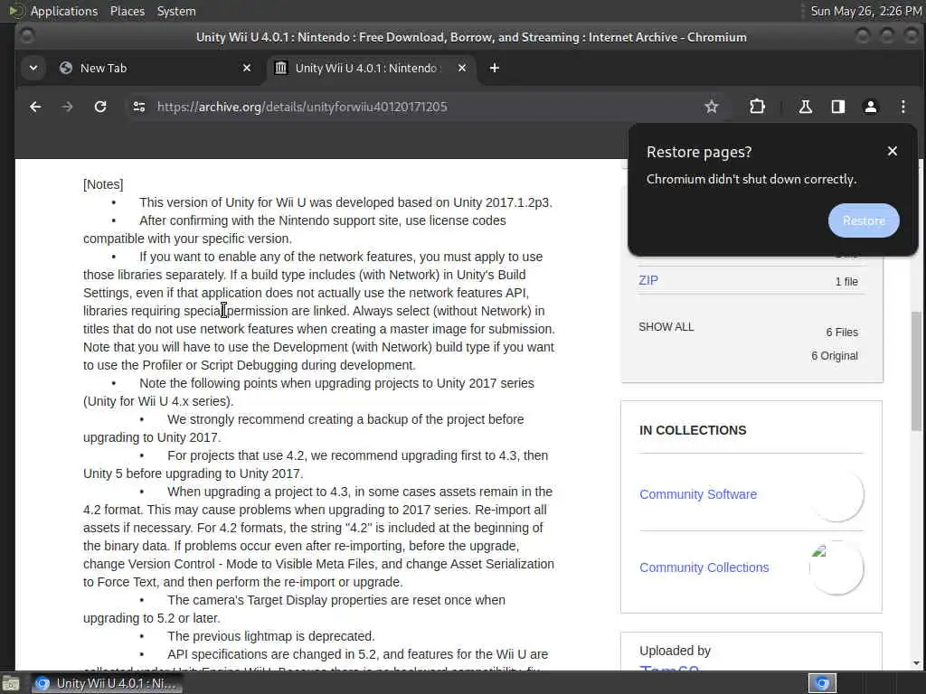
Task: Open Community Collections link
Action: pyautogui.click(x=704, y=567)
